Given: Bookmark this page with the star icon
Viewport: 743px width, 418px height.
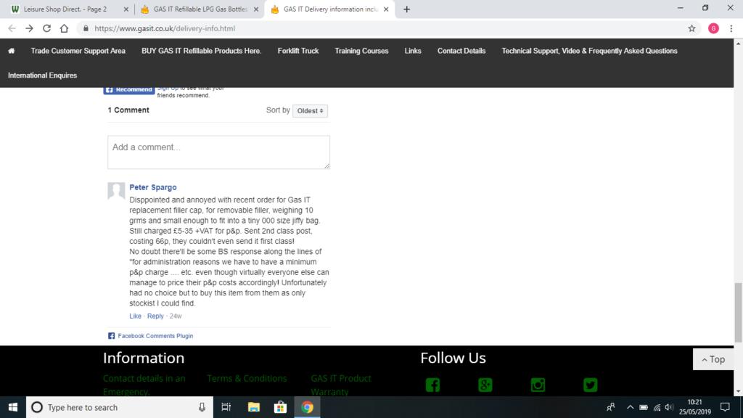Looking at the screenshot, I should pos(691,28).
